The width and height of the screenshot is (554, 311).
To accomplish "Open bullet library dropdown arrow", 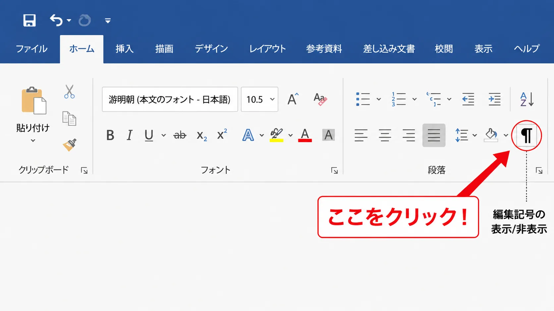I will pos(379,99).
